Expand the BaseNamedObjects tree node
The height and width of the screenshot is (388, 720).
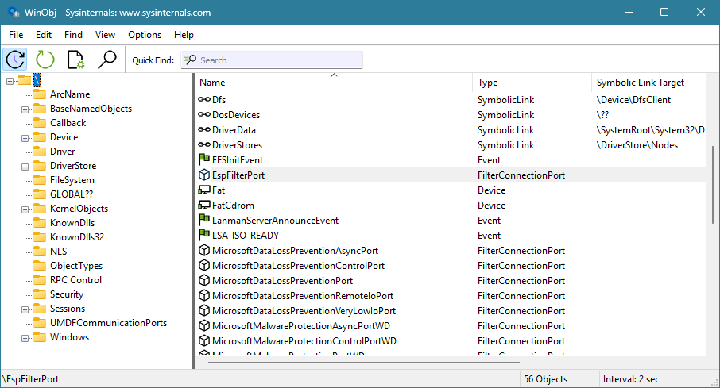(x=25, y=109)
